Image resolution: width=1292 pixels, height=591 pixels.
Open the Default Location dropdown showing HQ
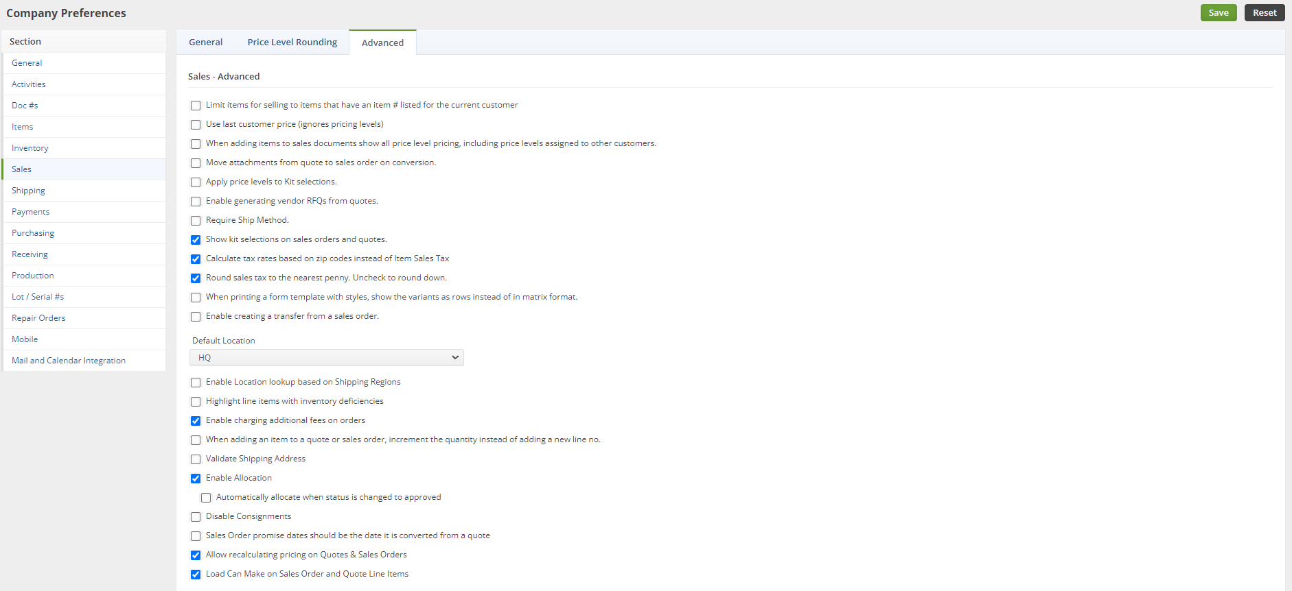pos(327,358)
